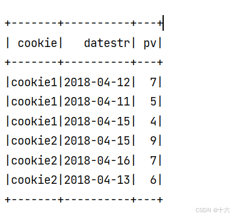239x217 pixels.
Task: Select the date 2018-04-12 cell
Action: (97, 83)
